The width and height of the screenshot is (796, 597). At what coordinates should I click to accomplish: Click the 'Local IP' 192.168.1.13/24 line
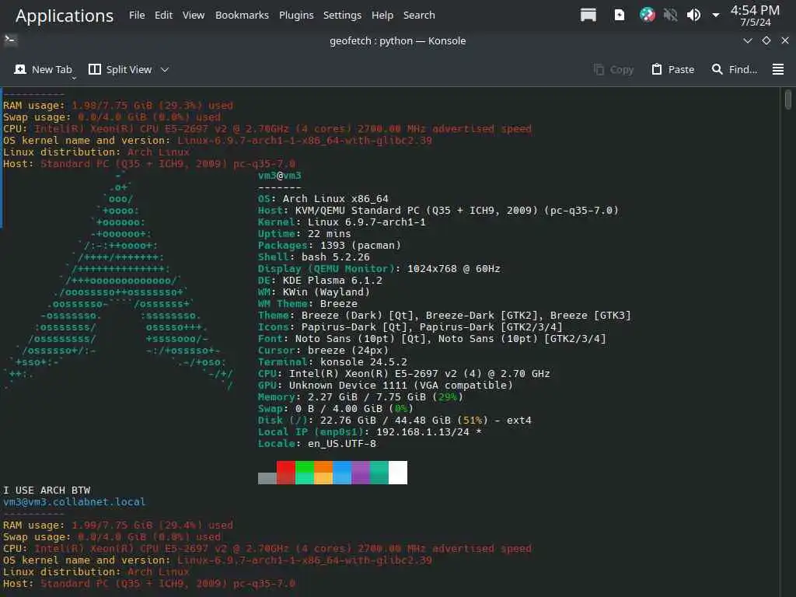(x=369, y=432)
